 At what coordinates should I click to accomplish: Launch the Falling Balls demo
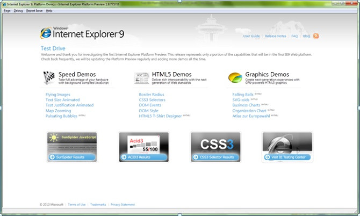click(243, 95)
